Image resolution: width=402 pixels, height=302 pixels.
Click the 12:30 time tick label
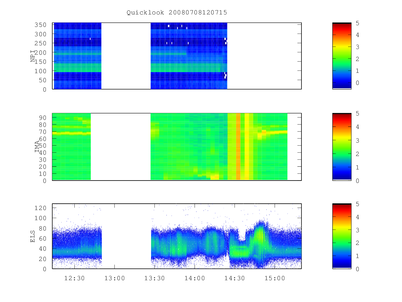pyautogui.click(x=74, y=278)
